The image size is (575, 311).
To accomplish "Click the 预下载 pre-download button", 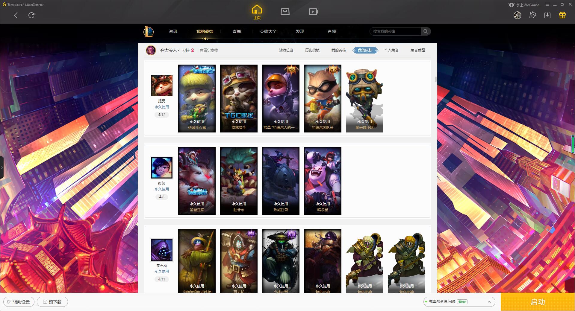I will point(52,302).
